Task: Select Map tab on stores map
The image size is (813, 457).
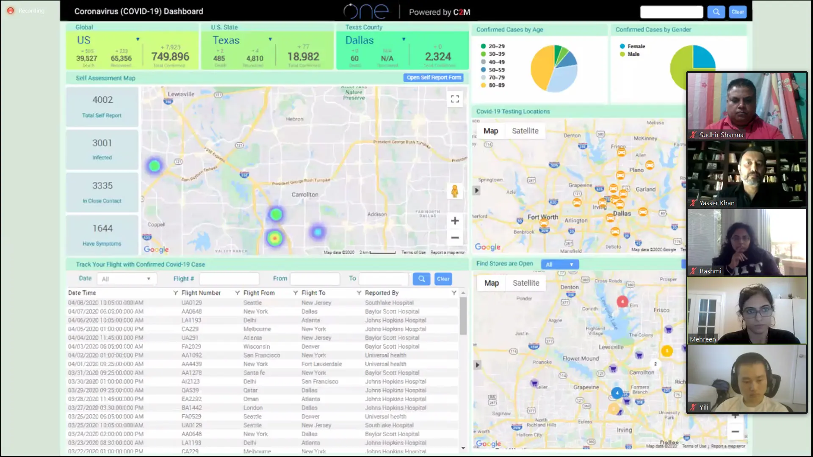Action: [x=491, y=283]
